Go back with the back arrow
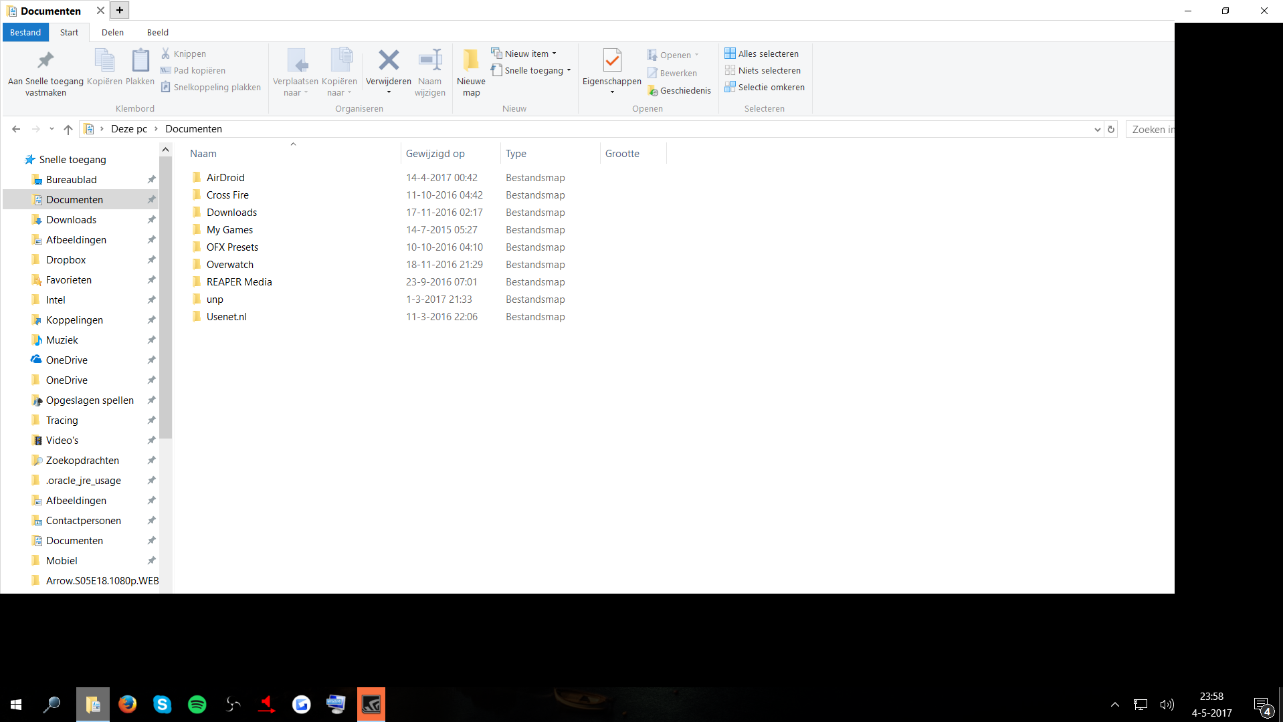 coord(16,129)
